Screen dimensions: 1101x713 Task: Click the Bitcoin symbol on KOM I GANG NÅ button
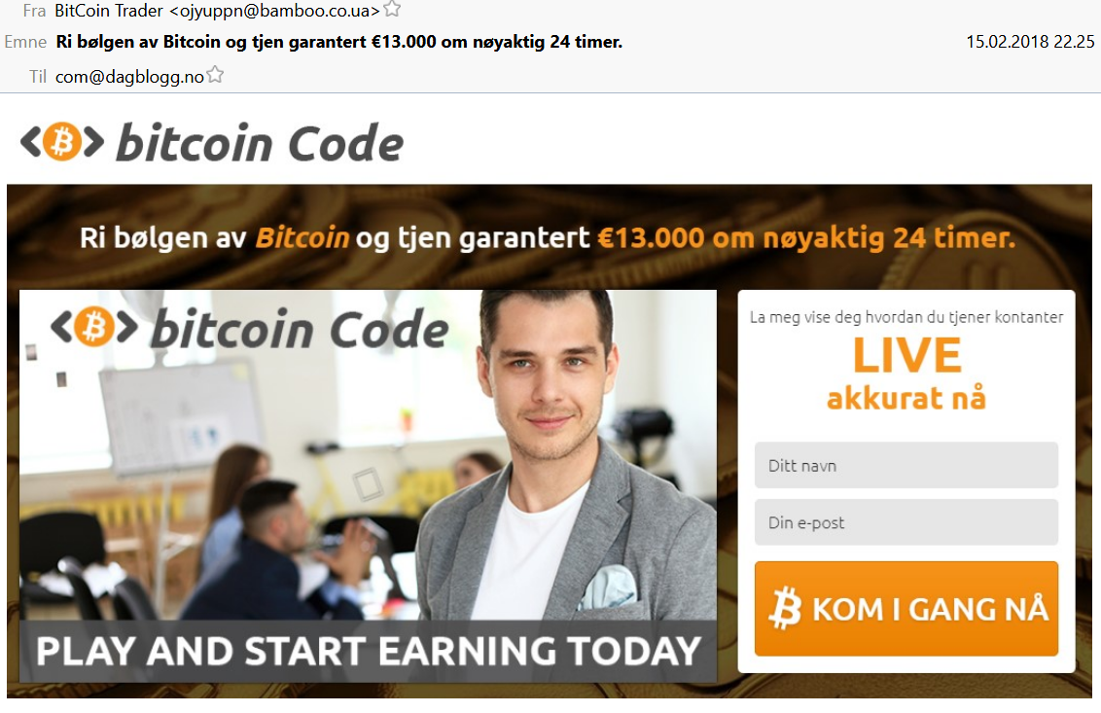785,608
